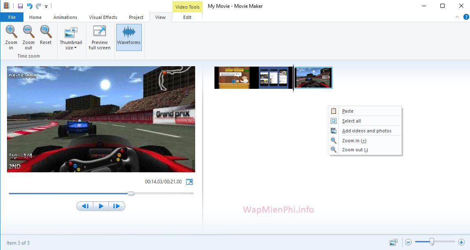Click the Zoom out time icon
This screenshot has height=250, width=470.
28,37
